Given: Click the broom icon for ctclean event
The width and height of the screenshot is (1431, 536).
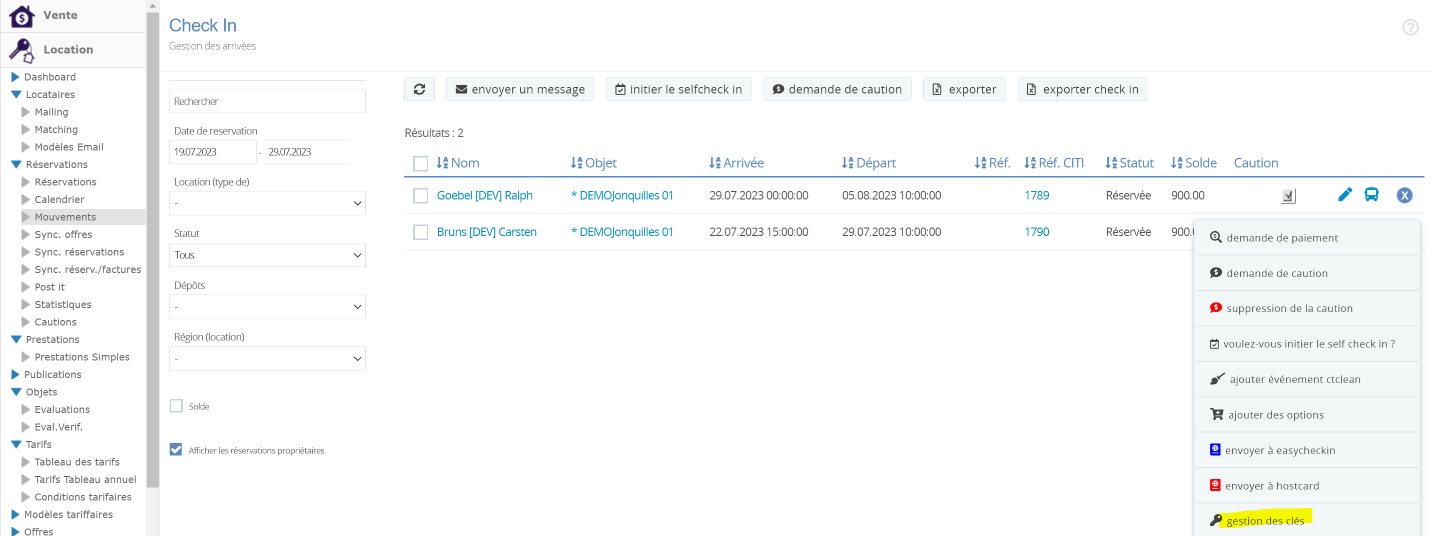Looking at the screenshot, I should [1217, 379].
